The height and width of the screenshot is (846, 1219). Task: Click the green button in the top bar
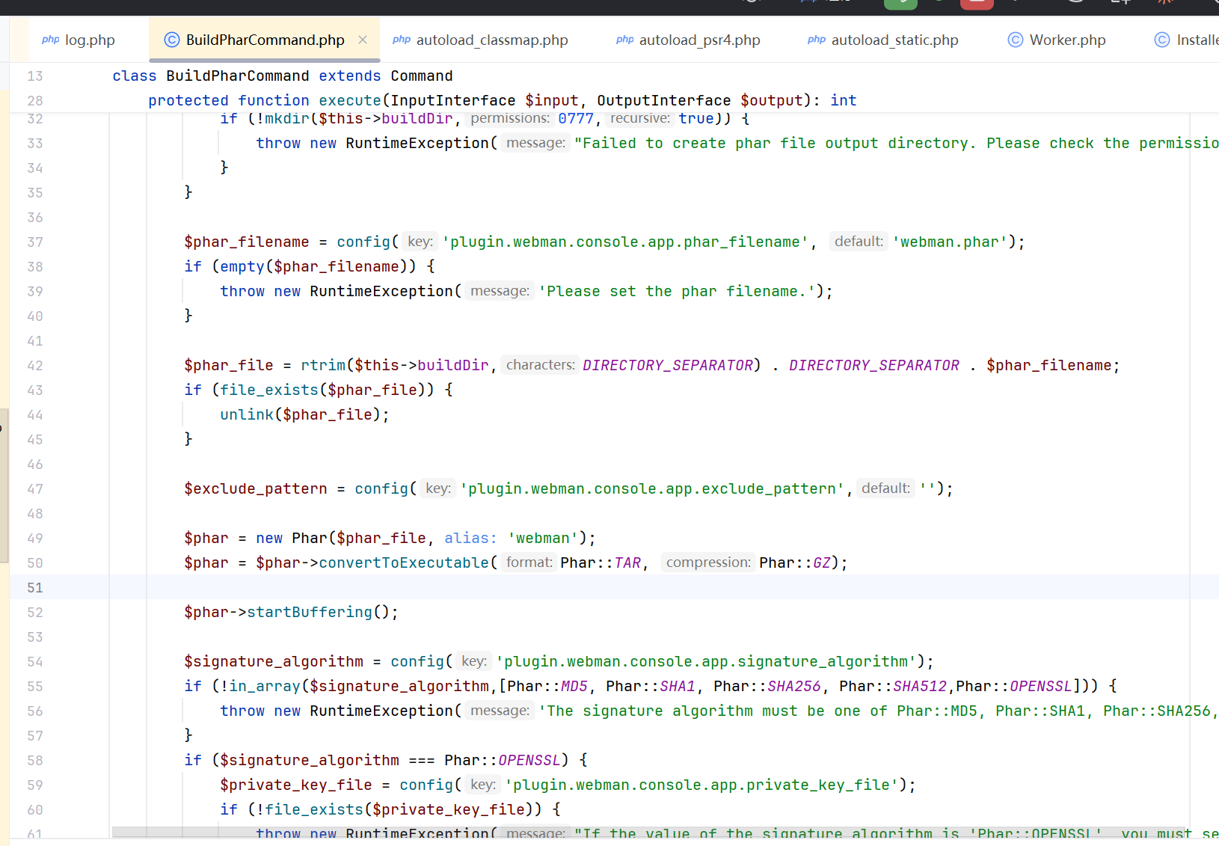(x=900, y=4)
